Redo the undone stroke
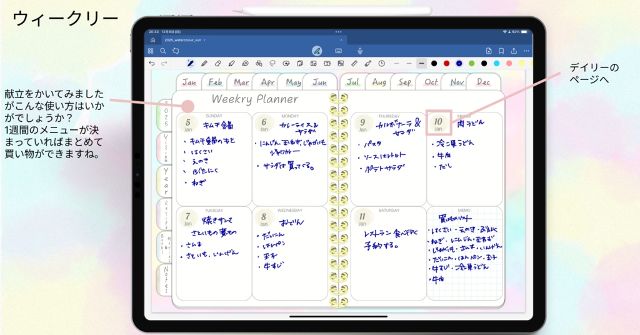The height and width of the screenshot is (335, 640). point(164,64)
